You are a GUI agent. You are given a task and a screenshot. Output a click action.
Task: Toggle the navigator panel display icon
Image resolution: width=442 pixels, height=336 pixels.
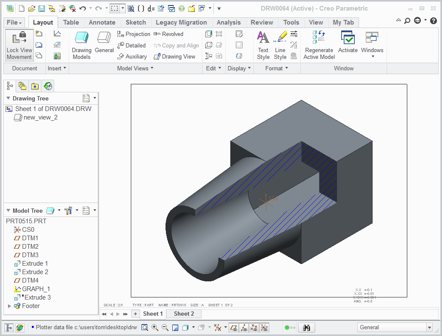(9, 328)
